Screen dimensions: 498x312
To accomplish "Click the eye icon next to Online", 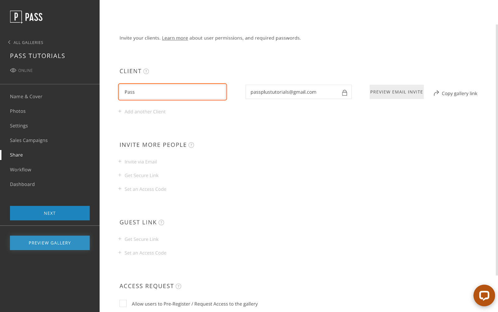I will [x=13, y=71].
